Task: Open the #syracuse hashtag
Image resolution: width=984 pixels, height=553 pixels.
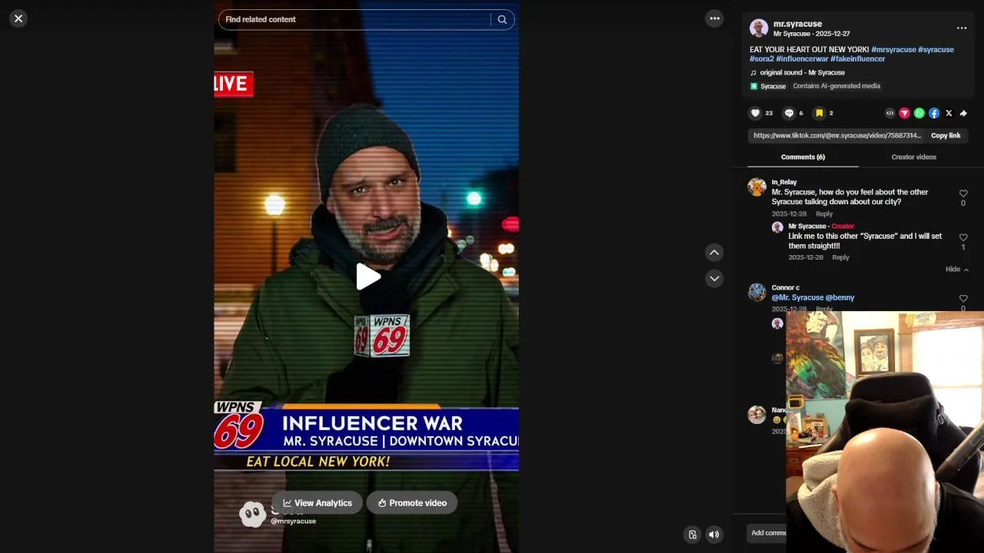Action: (x=936, y=50)
